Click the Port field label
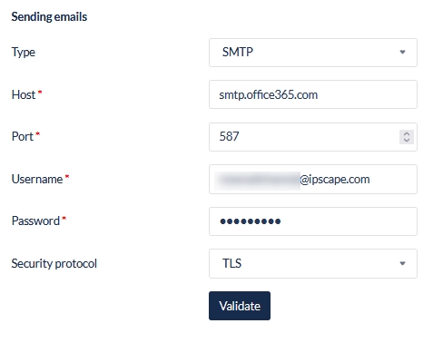This screenshot has width=443, height=343. point(23,136)
